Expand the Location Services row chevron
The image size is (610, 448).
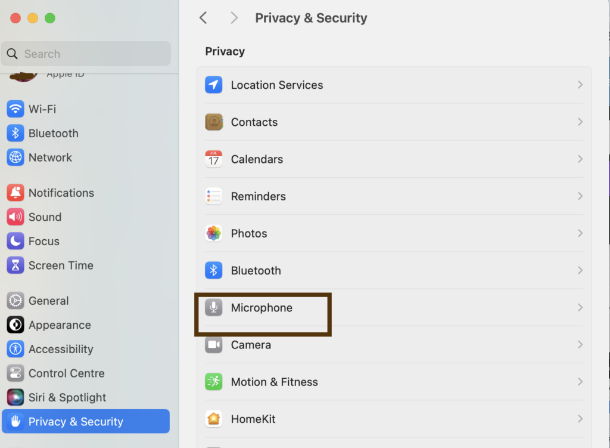pos(580,85)
